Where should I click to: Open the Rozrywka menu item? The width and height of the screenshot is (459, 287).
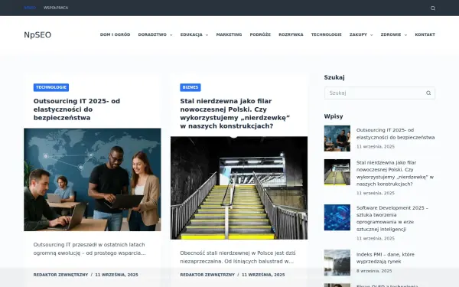pos(291,34)
